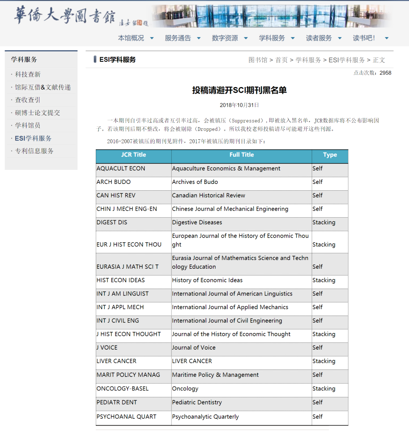The height and width of the screenshot is (431, 409).
Task: Open the 读者服务 menu
Action: click(x=319, y=38)
